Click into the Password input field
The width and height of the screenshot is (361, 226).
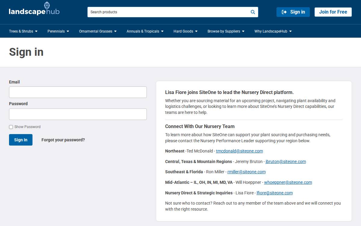coord(78,114)
